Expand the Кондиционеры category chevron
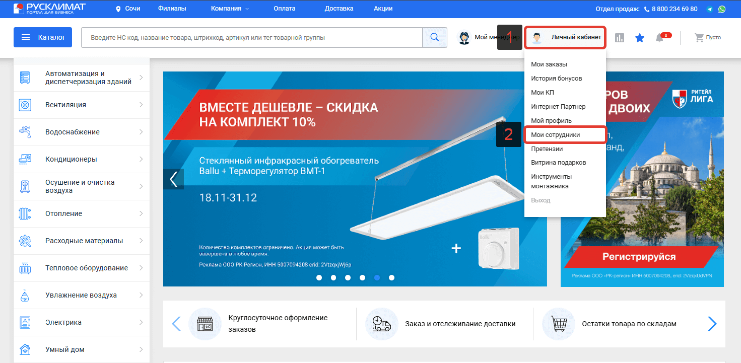 [141, 159]
